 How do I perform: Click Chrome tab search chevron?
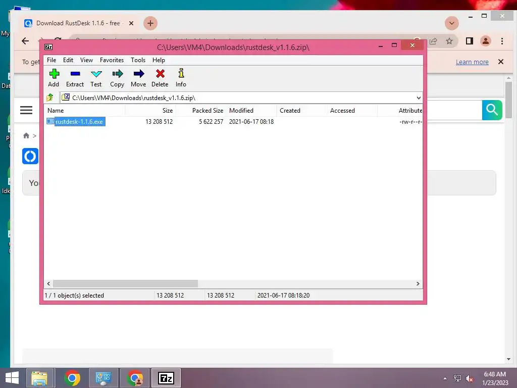(452, 23)
